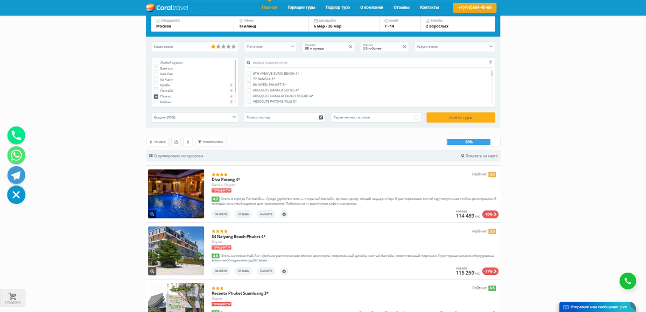646x312 pixels.
Task: Expand the Бюджет (РУБ) dropdown
Action: pyautogui.click(x=194, y=117)
